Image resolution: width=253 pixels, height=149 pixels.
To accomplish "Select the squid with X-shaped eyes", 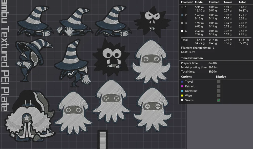I will tap(111, 101).
